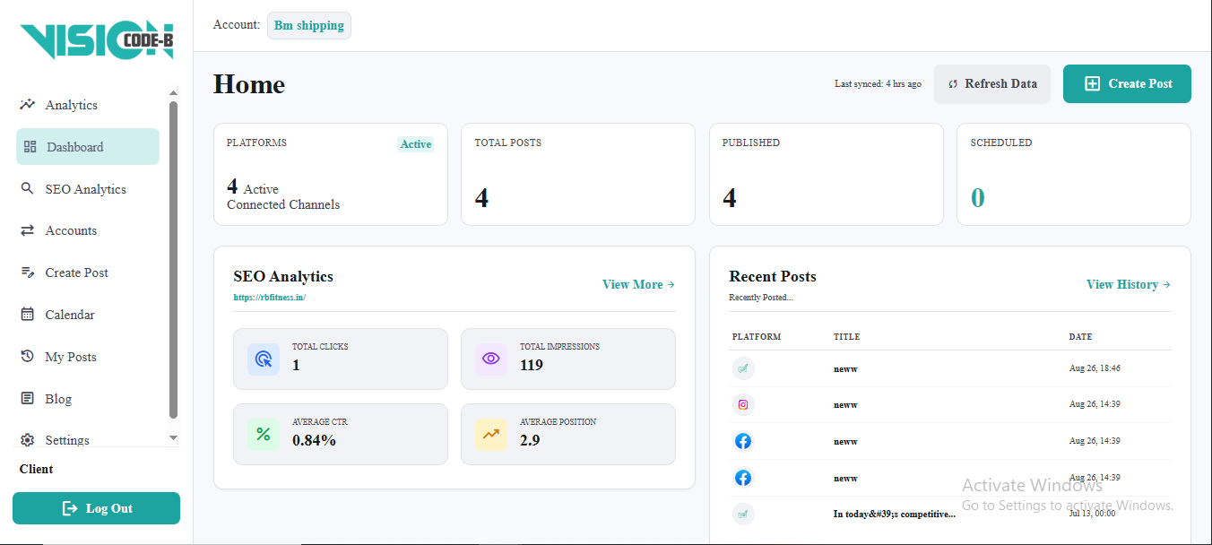Open the https://rbfitness.in/ link
This screenshot has width=1212, height=545.
[x=270, y=297]
